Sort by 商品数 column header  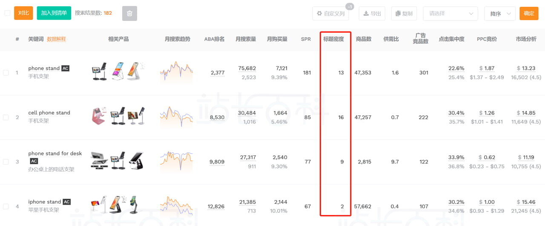(364, 39)
